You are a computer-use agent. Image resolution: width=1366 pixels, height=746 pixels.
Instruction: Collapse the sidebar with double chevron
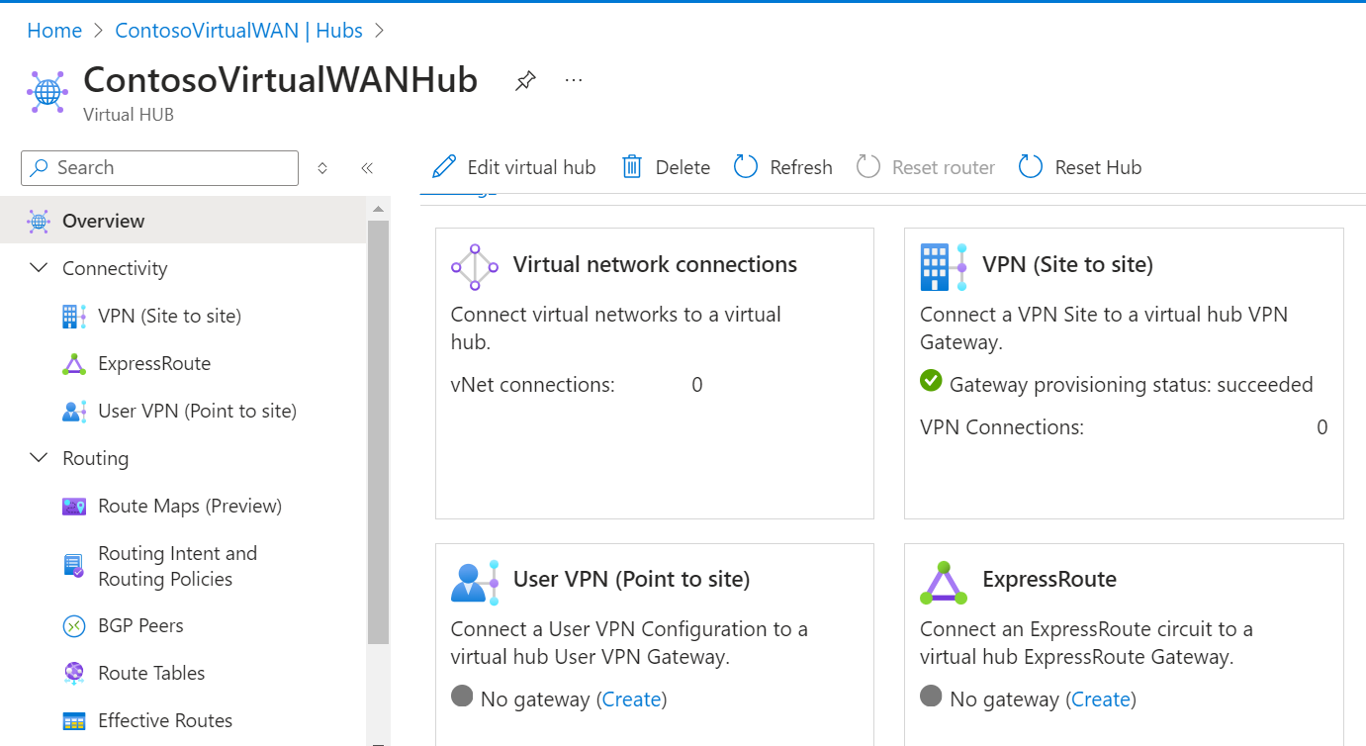click(x=367, y=168)
